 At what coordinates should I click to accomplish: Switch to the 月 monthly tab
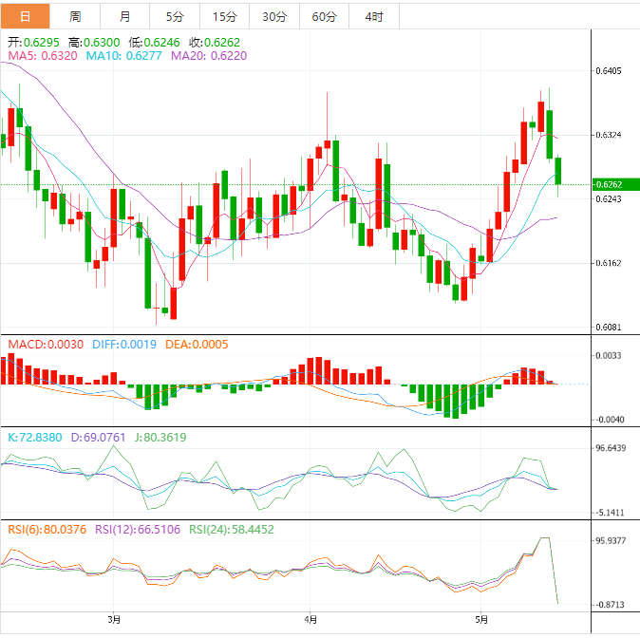click(125, 16)
